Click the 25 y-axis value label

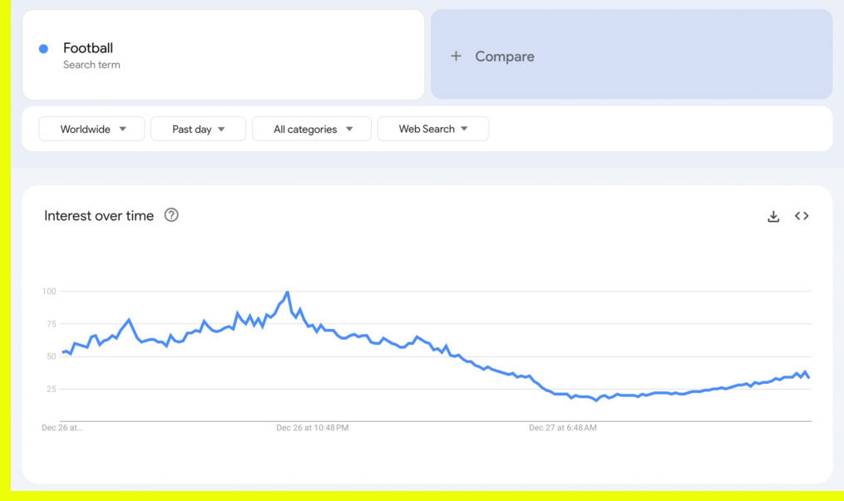click(51, 389)
